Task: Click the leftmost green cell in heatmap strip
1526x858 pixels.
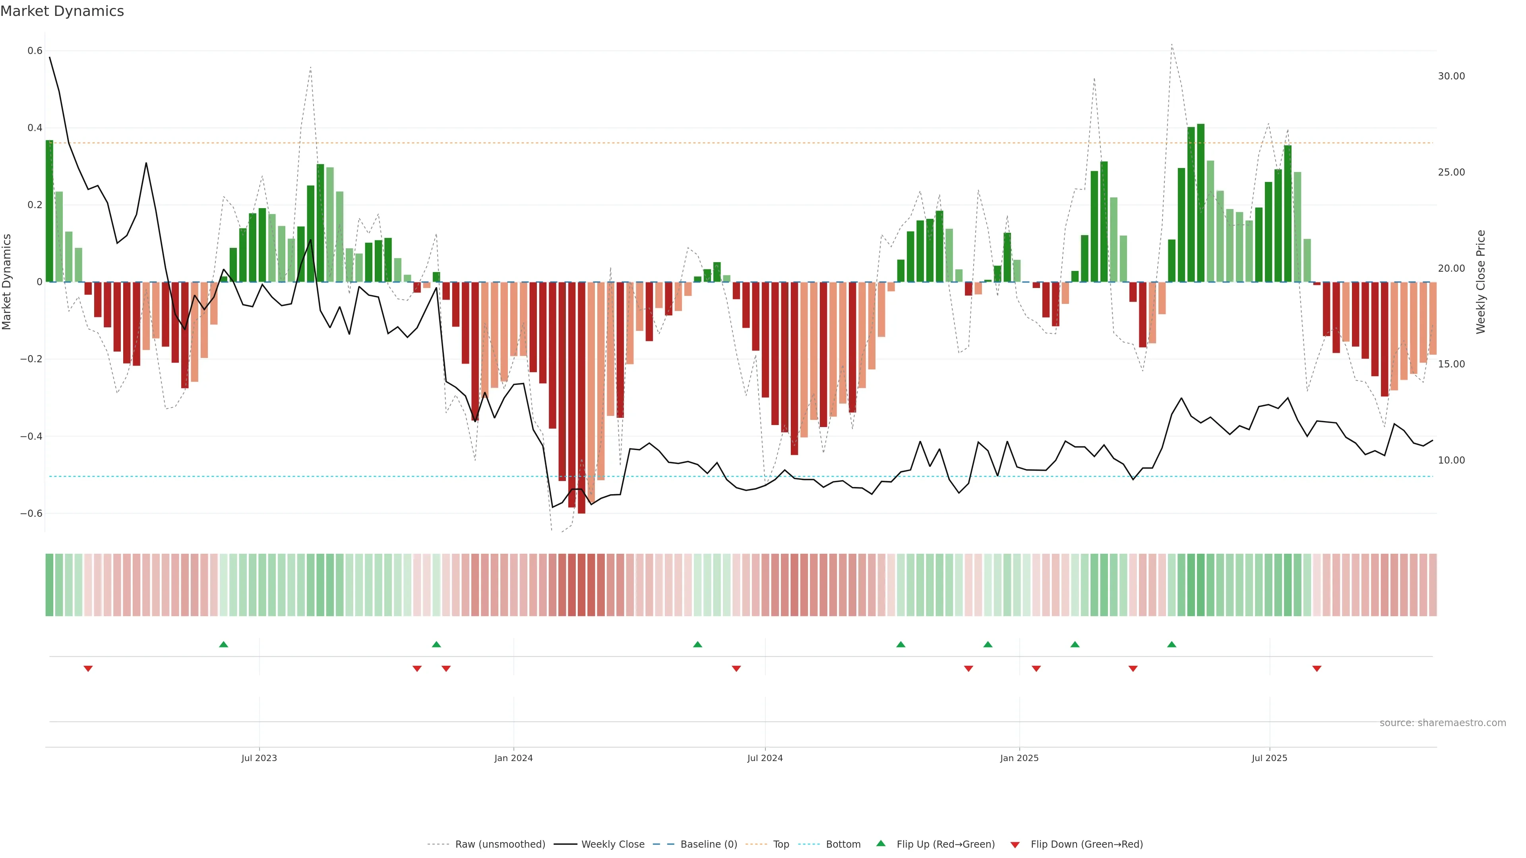Action: pos(49,585)
